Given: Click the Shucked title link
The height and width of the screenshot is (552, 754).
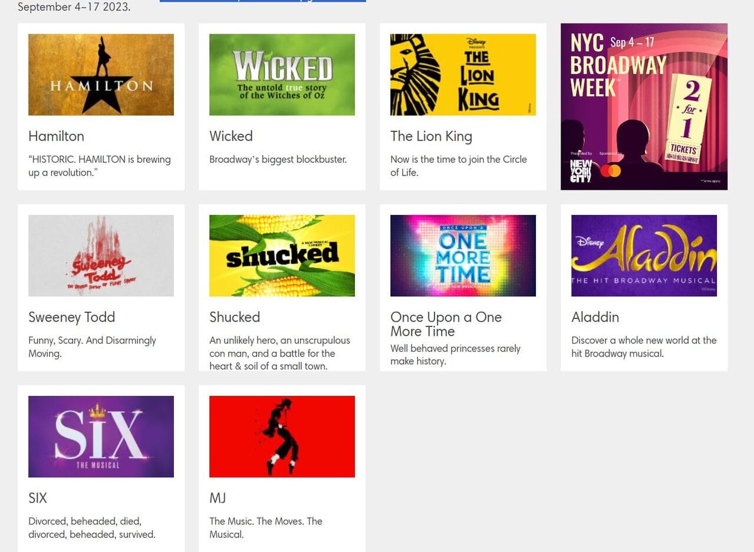Looking at the screenshot, I should [x=235, y=317].
